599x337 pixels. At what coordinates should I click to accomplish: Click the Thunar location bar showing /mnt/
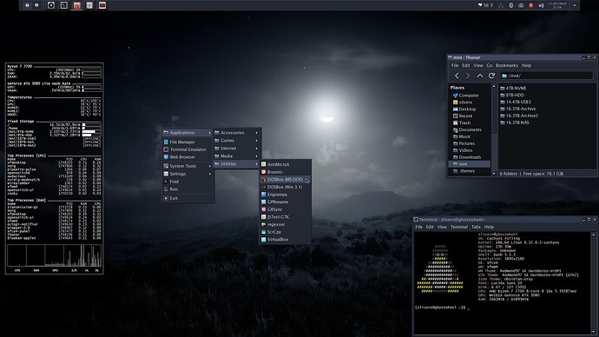click(x=546, y=76)
